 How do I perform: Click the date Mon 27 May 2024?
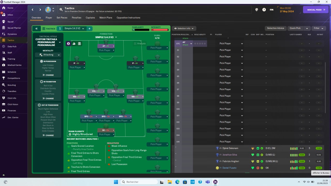pos(287,10)
